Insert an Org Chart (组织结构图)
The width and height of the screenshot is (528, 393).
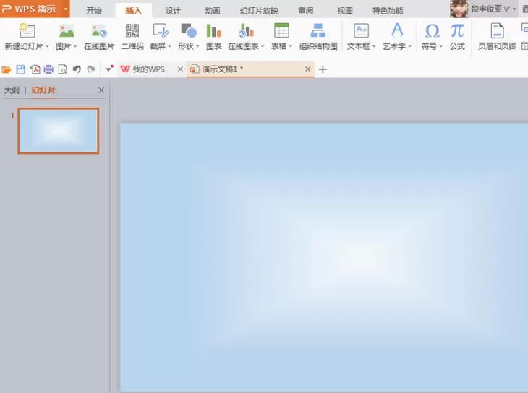[318, 30]
